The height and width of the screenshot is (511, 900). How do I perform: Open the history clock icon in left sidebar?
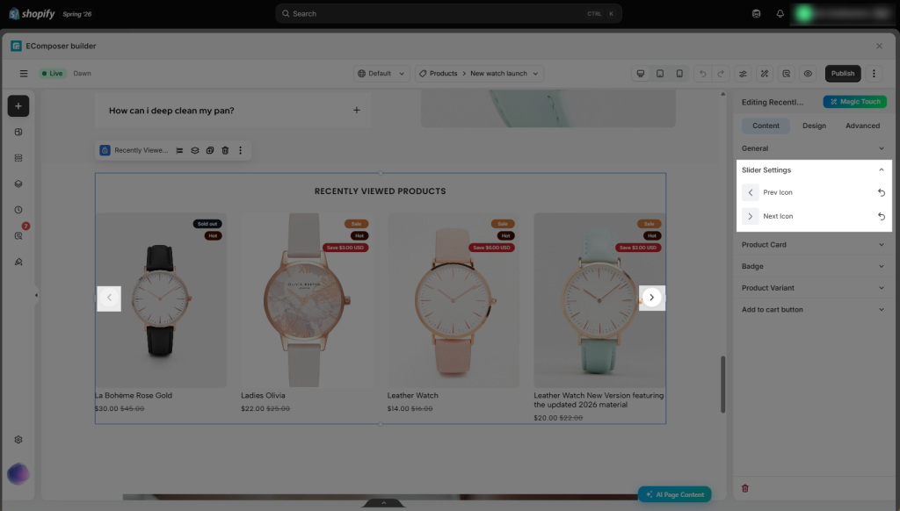coord(18,210)
